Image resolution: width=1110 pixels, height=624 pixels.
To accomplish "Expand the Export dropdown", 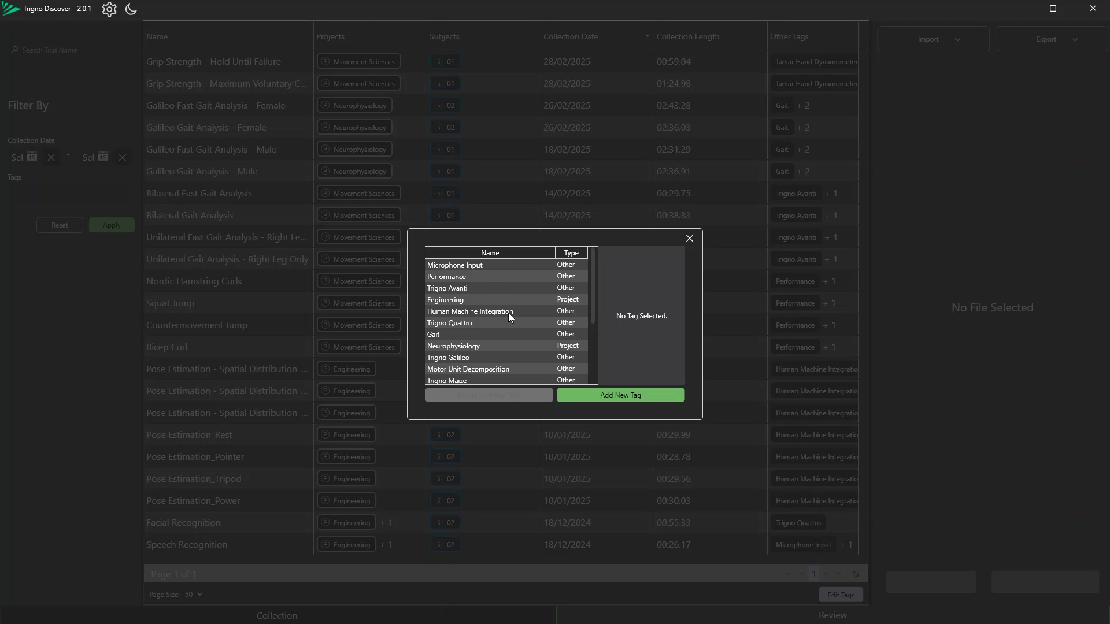I will (1051, 39).
